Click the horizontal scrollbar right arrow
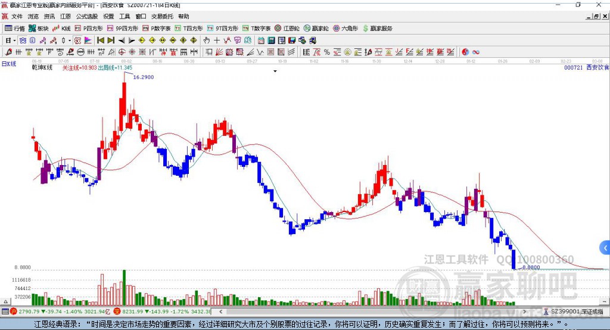The height and width of the screenshot is (330, 610). [524, 312]
